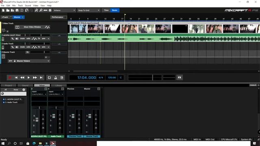This screenshot has height=146, width=260.
Task: Open fx on ACOPA EJLET POLE track
Action: point(39,39)
